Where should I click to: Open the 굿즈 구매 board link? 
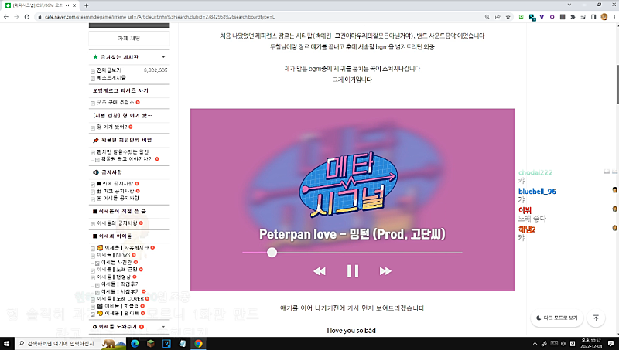click(x=115, y=103)
